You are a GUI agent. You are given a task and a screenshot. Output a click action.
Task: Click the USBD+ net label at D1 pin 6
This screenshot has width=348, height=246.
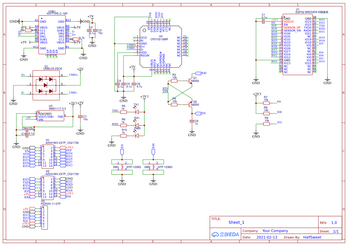[74, 75]
